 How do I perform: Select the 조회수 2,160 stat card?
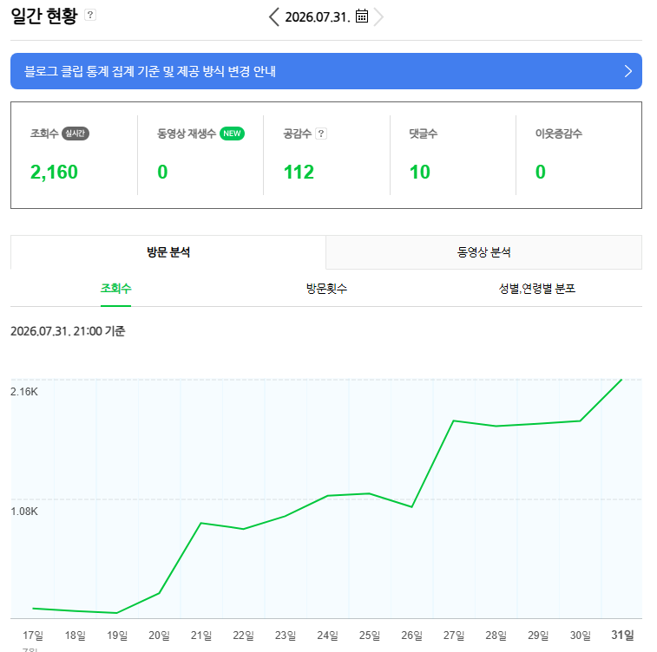point(74,155)
